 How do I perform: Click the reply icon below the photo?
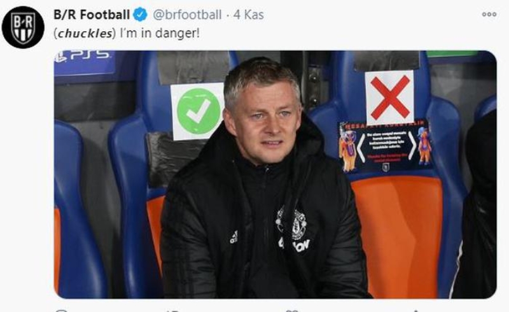pyautogui.click(x=61, y=311)
